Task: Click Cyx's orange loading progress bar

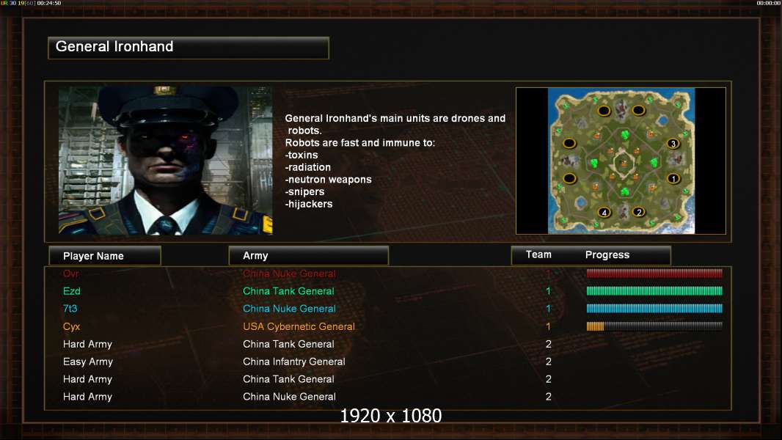Action: coord(654,326)
